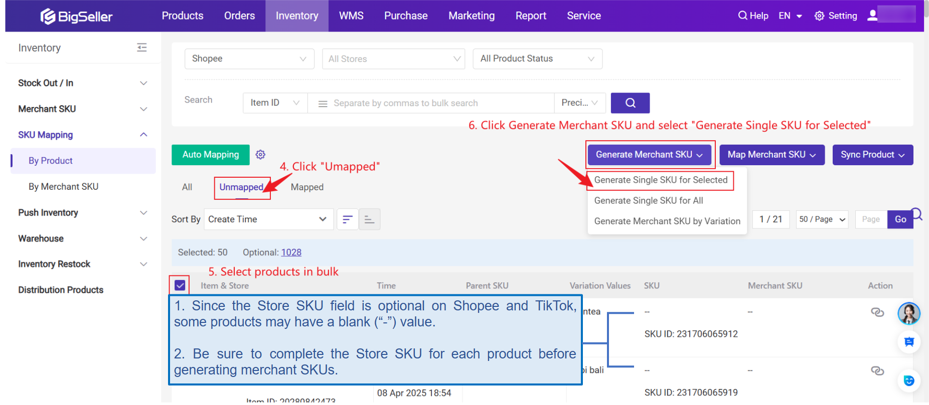Click the Auto Mapping button
The width and height of the screenshot is (929, 405).
click(x=211, y=155)
